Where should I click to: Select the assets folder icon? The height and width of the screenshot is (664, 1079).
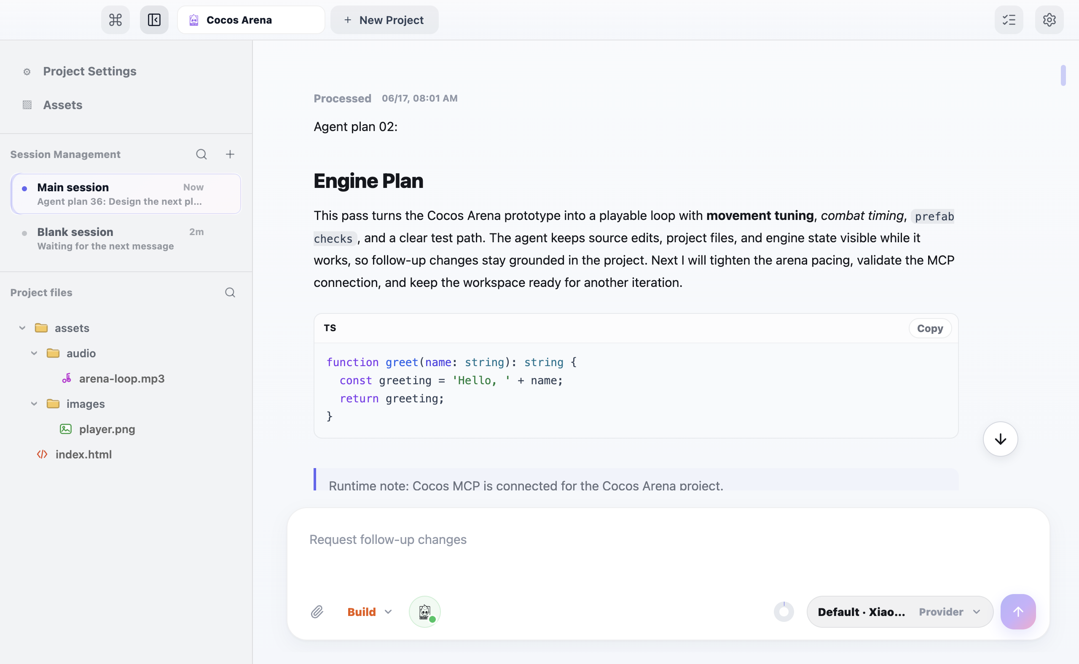(x=41, y=328)
